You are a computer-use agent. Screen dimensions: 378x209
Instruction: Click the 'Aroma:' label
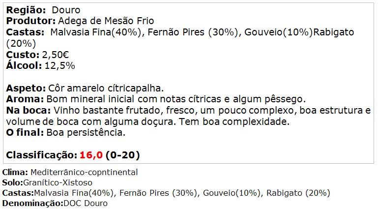(25, 99)
